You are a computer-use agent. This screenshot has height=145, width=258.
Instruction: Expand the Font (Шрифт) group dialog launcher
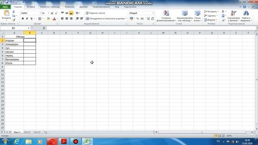click(x=57, y=24)
